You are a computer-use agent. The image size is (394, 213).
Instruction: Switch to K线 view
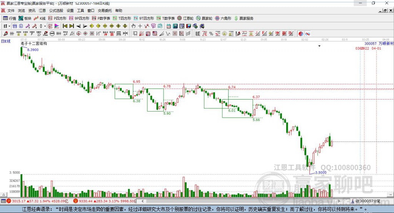tap(40, 18)
